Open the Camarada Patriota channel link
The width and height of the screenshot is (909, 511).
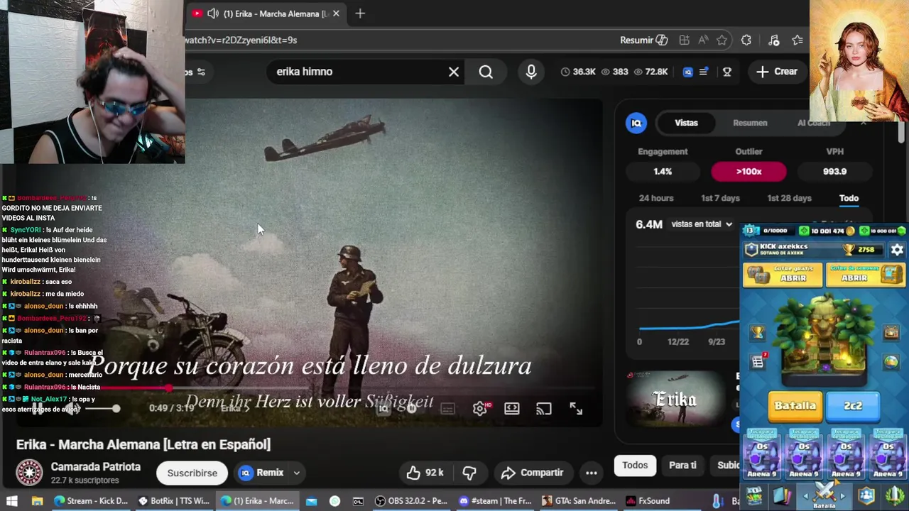tap(96, 467)
